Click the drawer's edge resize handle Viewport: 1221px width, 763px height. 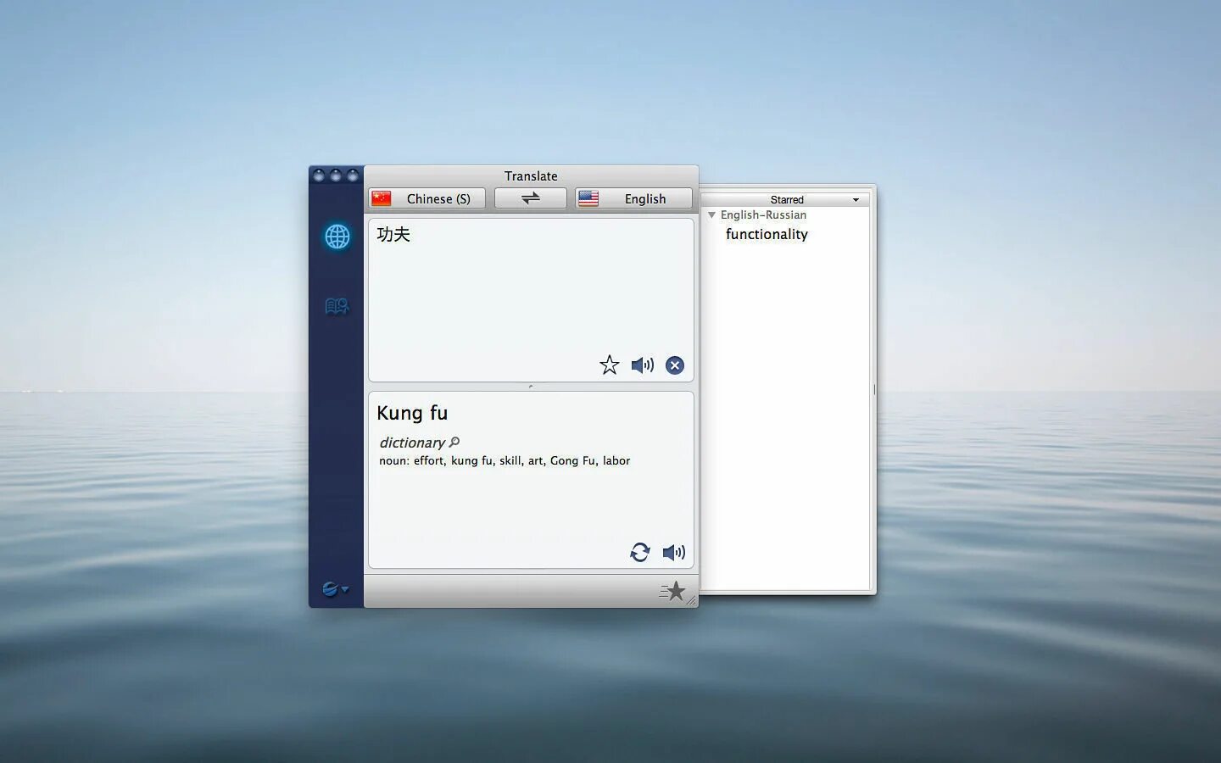click(874, 390)
